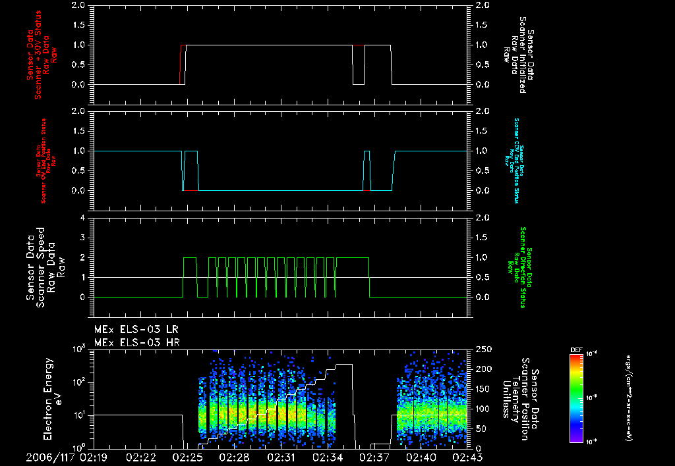The width and height of the screenshot is (675, 466).
Task: Click the '4' tick on the Scanner Speed axis
Action: click(82, 218)
